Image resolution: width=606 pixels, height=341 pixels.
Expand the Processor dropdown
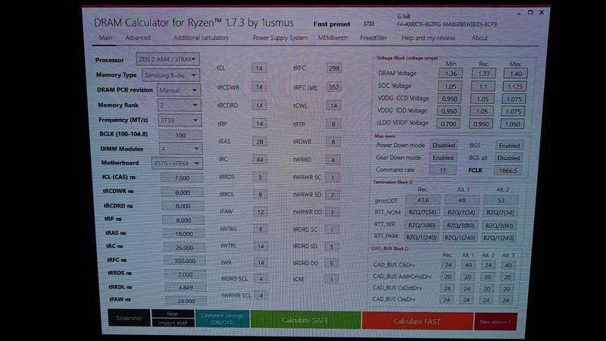[x=168, y=59]
